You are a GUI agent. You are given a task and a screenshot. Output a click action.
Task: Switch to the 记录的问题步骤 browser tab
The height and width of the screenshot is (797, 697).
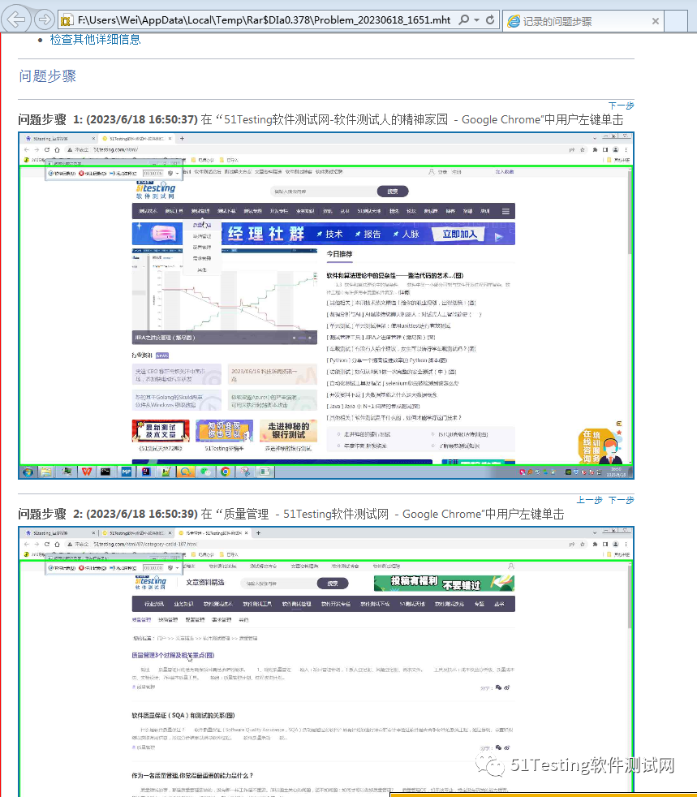[x=560, y=21]
